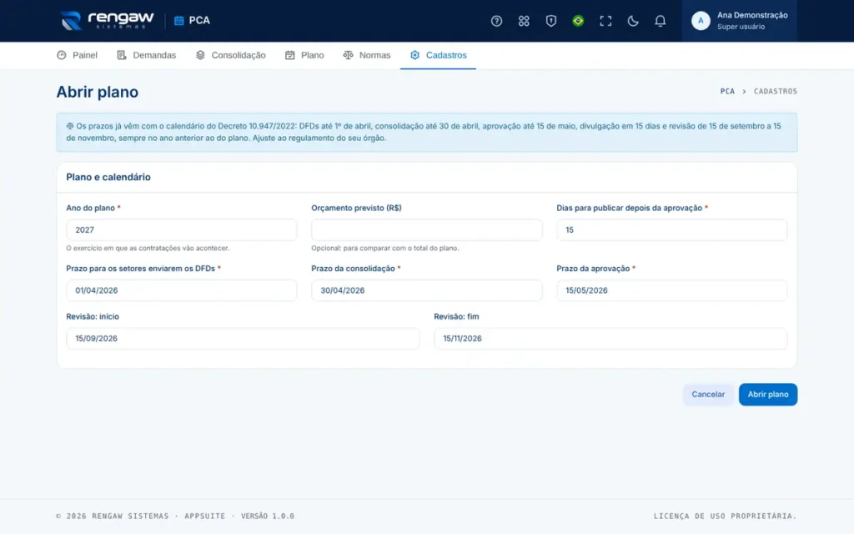The height and width of the screenshot is (534, 854).
Task: Click the Abrir plano submit button
Action: click(768, 395)
